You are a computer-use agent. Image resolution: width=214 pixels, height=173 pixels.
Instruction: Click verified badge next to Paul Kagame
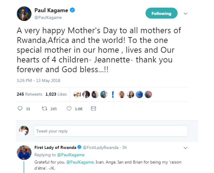pyautogui.click(x=73, y=10)
